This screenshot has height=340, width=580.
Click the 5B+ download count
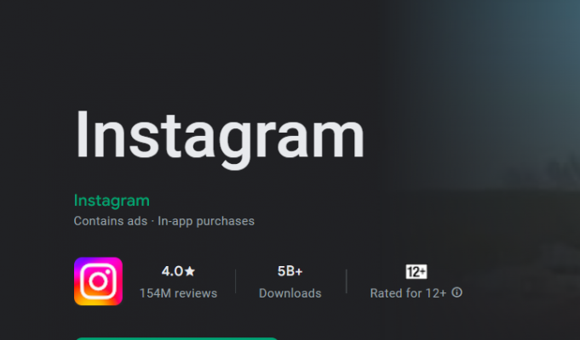click(290, 271)
